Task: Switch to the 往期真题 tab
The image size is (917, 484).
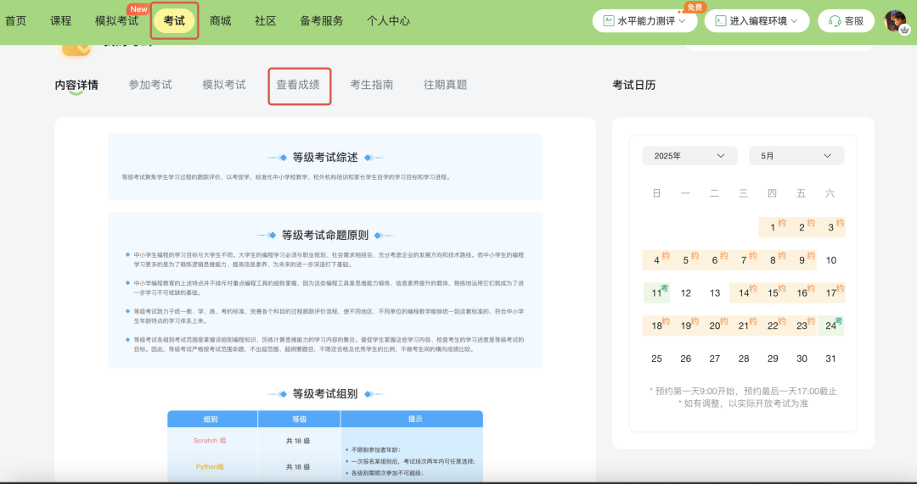Action: 446,85
